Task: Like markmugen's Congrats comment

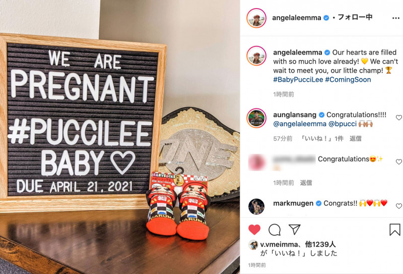Action: tap(398, 206)
